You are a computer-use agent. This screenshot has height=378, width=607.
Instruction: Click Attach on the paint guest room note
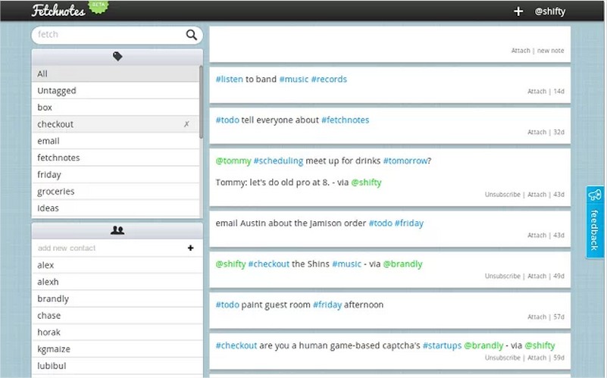[537, 317]
